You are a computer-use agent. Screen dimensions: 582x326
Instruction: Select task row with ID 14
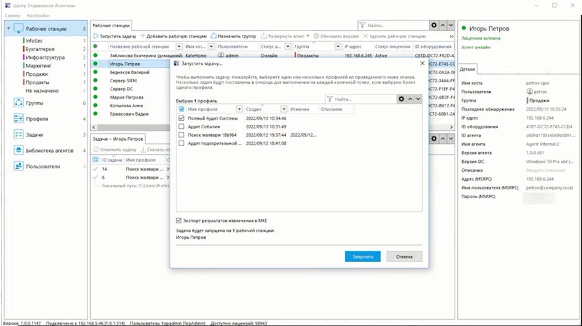(130, 169)
